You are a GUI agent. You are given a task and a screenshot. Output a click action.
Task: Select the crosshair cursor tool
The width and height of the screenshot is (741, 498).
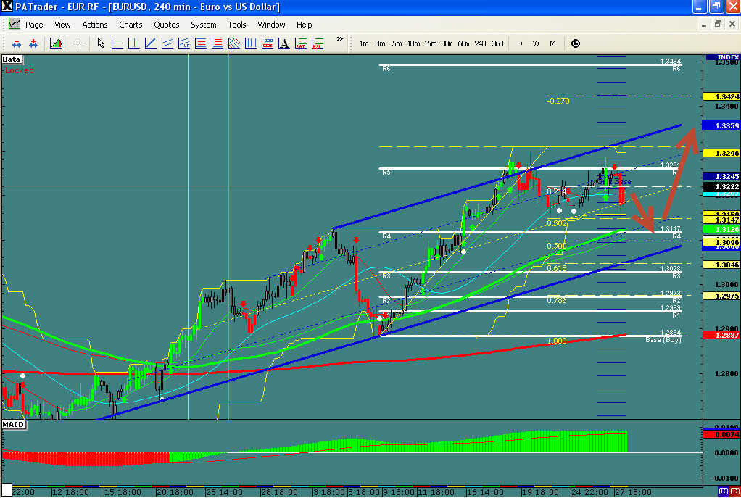coord(78,43)
